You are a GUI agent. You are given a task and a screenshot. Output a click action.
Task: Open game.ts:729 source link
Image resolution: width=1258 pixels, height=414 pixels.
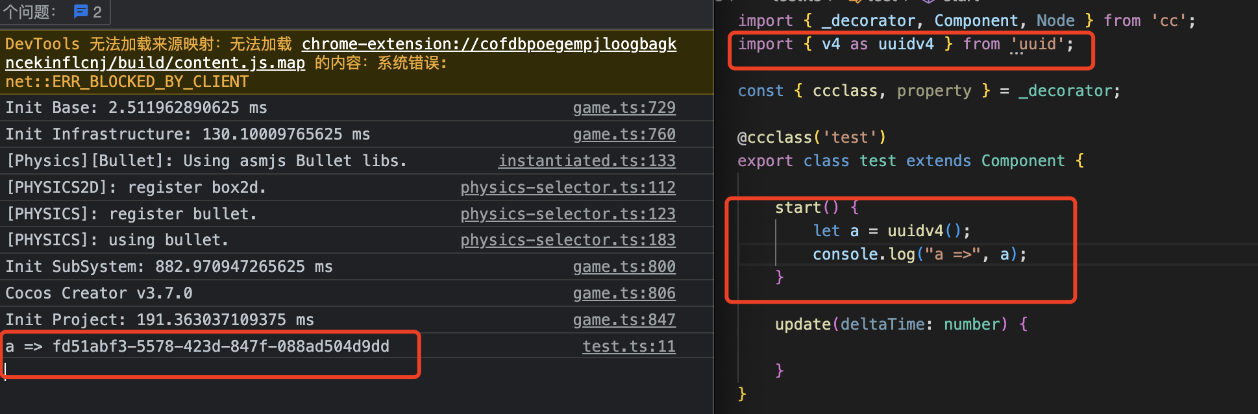tap(623, 108)
